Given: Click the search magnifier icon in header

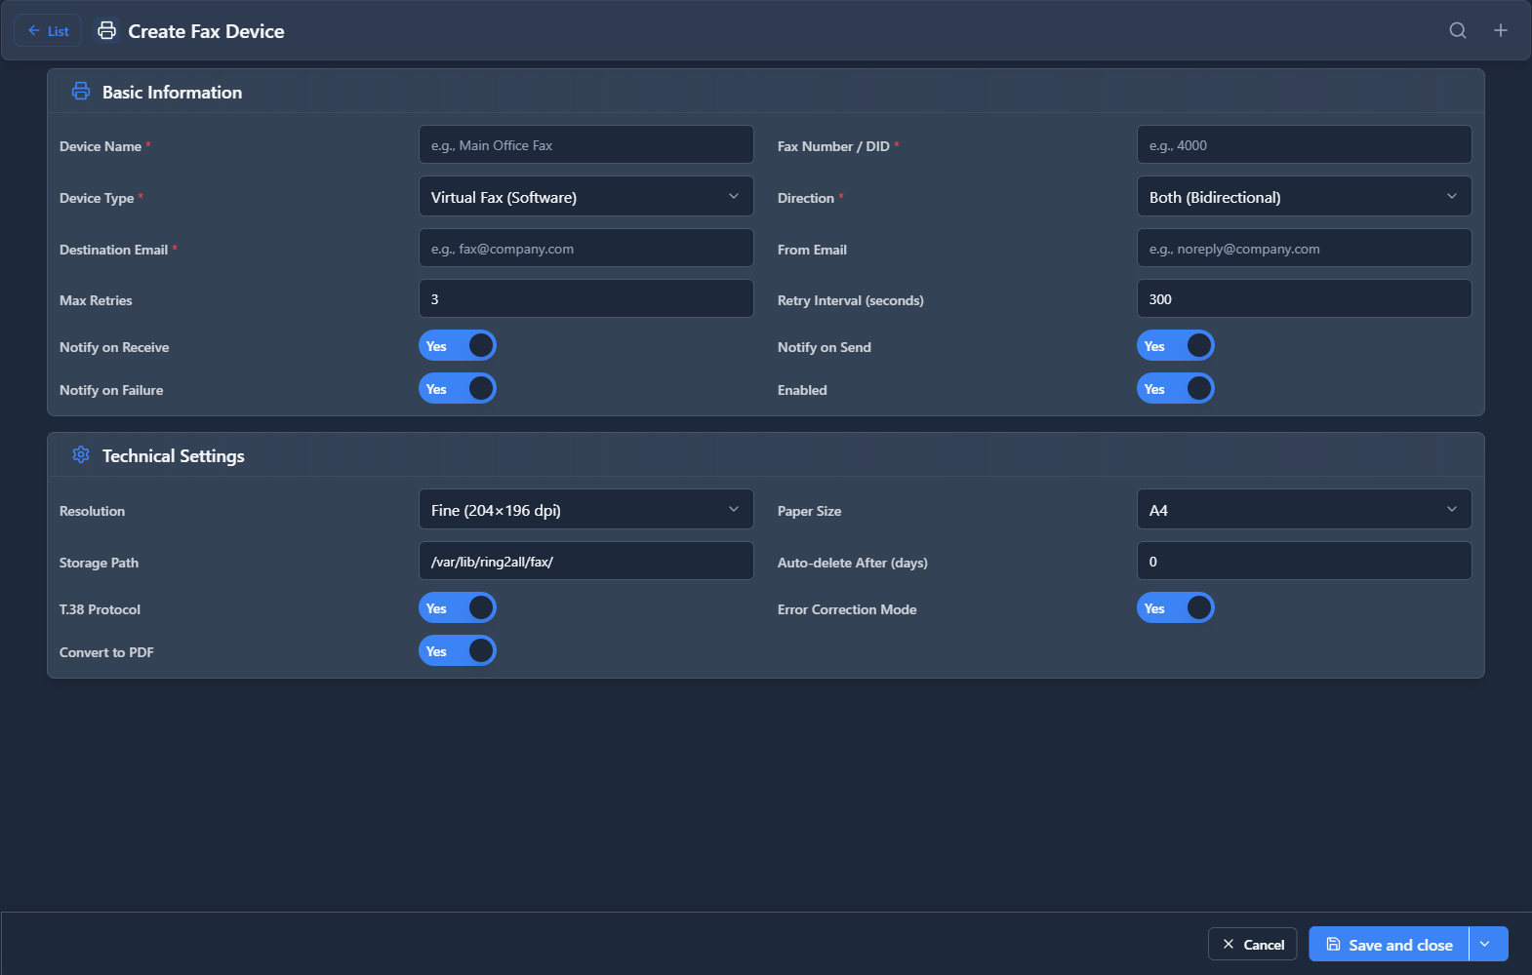Looking at the screenshot, I should 1457,30.
